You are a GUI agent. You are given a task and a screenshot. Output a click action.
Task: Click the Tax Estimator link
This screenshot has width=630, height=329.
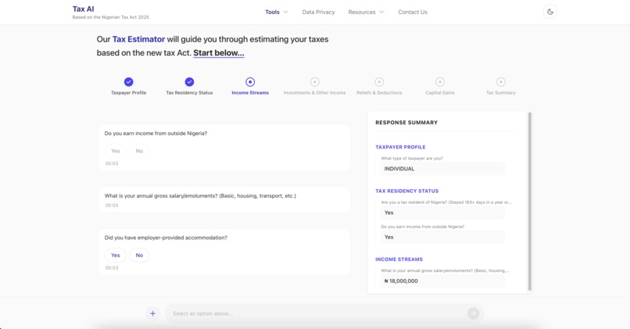tap(138, 39)
